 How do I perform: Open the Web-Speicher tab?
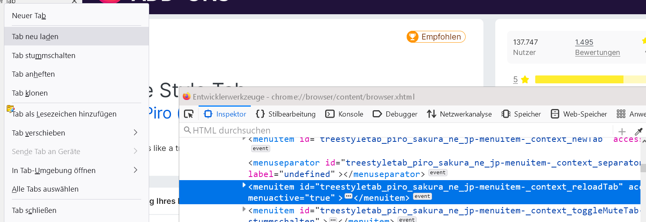click(579, 114)
